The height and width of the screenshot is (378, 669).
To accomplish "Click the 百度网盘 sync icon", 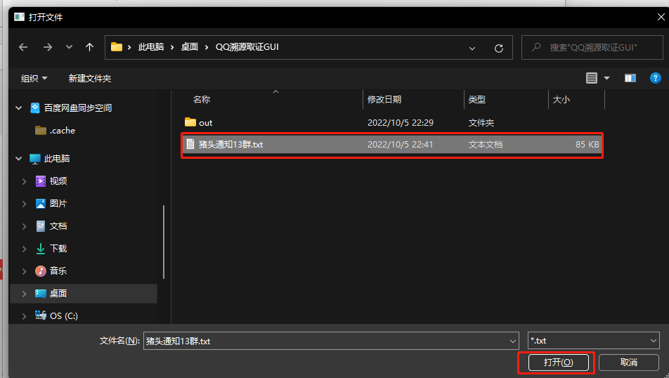I will (35, 108).
